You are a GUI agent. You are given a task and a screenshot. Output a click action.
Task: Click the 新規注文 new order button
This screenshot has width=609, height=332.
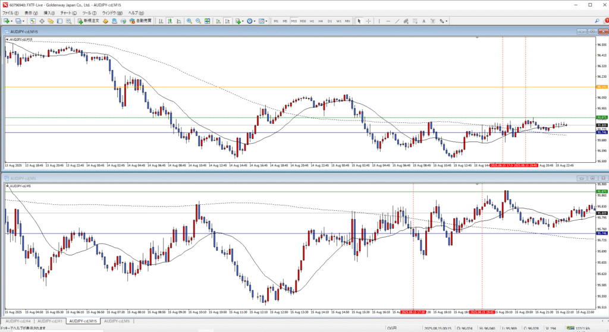[88, 21]
